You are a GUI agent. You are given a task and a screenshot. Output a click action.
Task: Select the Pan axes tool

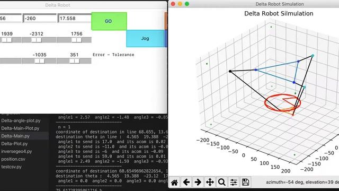coord(210,183)
